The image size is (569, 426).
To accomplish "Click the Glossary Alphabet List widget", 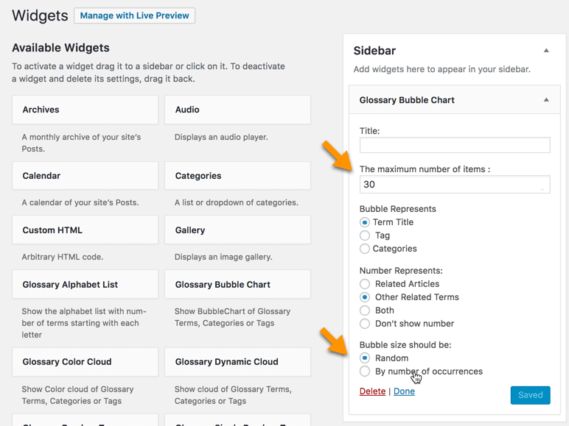I will pos(85,285).
